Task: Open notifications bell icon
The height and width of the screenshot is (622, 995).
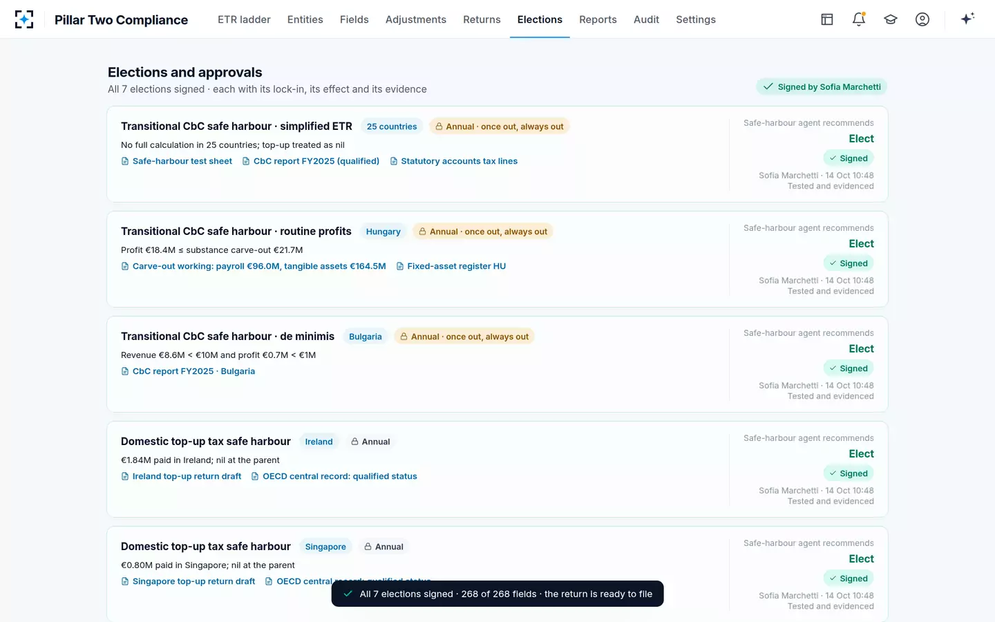Action: (859, 19)
